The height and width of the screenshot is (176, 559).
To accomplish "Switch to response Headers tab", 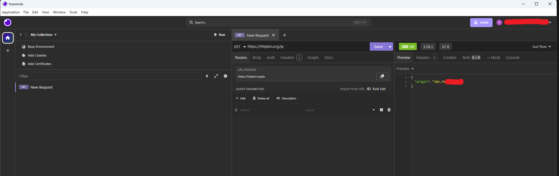I will tap(426, 58).
